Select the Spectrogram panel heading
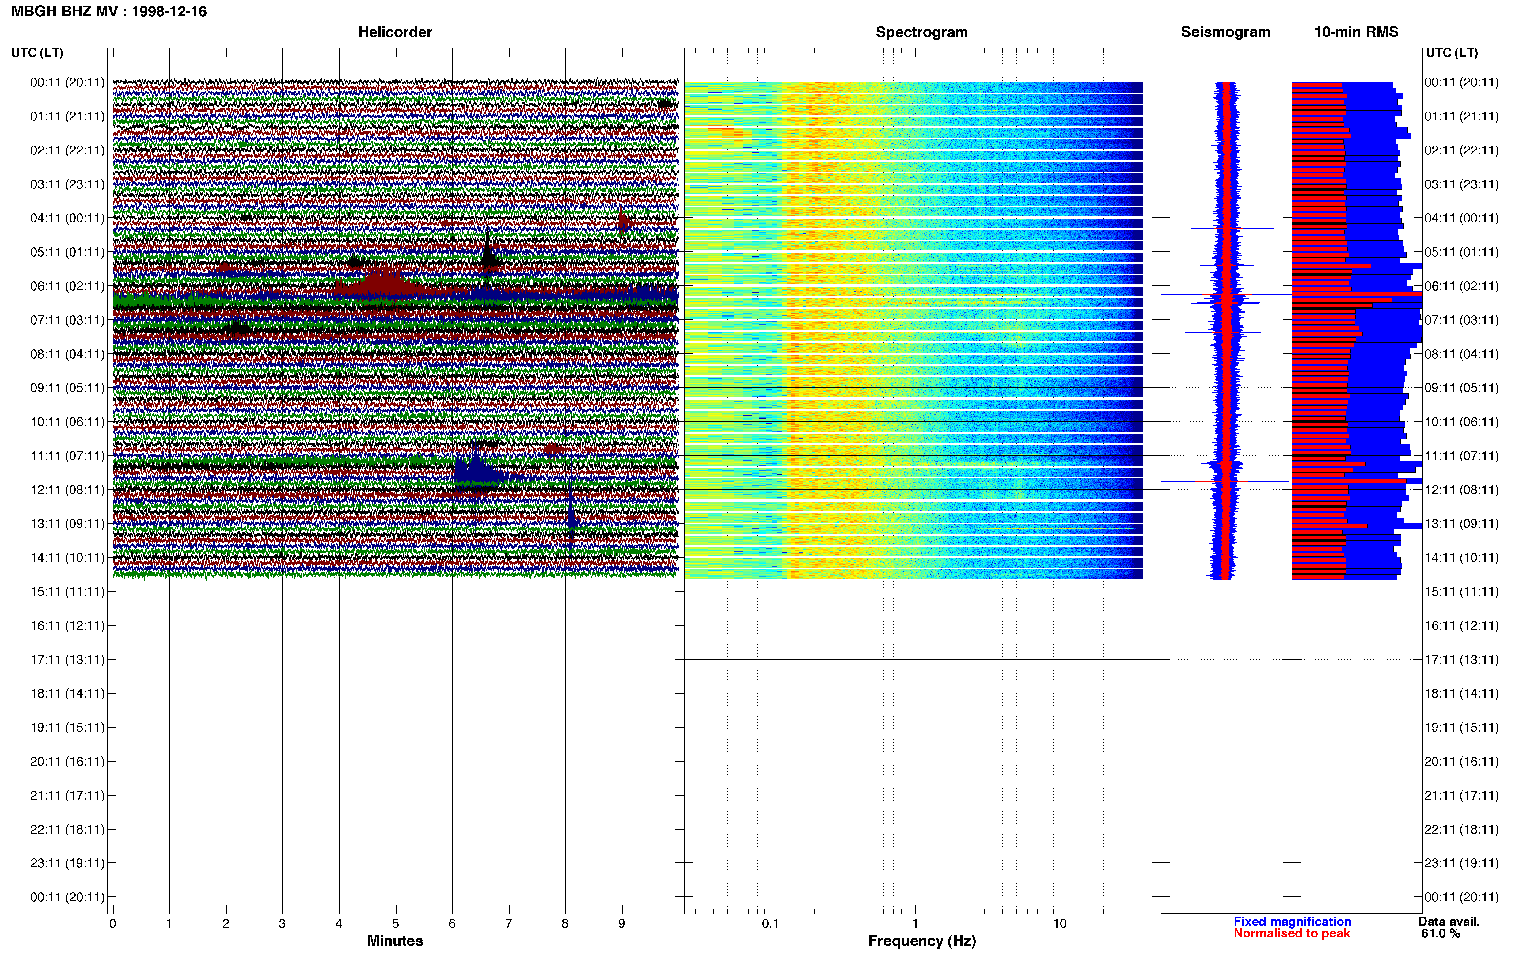The width and height of the screenshot is (1538, 962). coord(922,32)
